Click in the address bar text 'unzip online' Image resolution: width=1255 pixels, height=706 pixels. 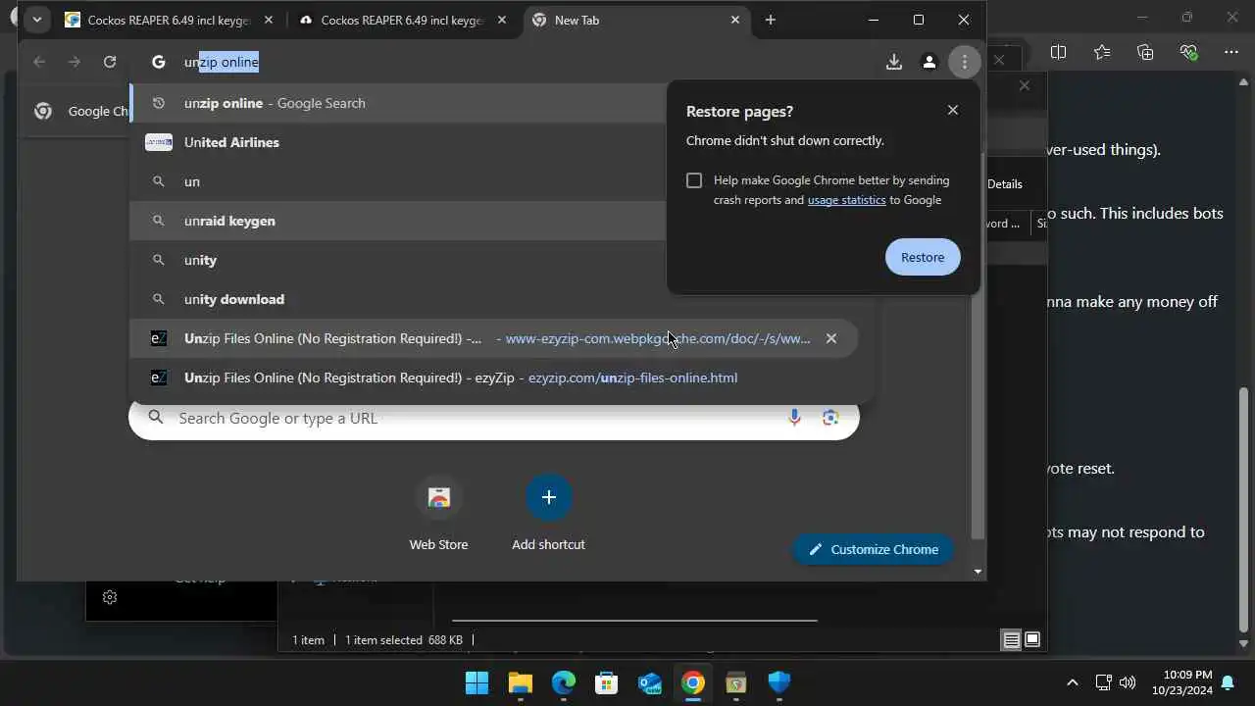[222, 62]
